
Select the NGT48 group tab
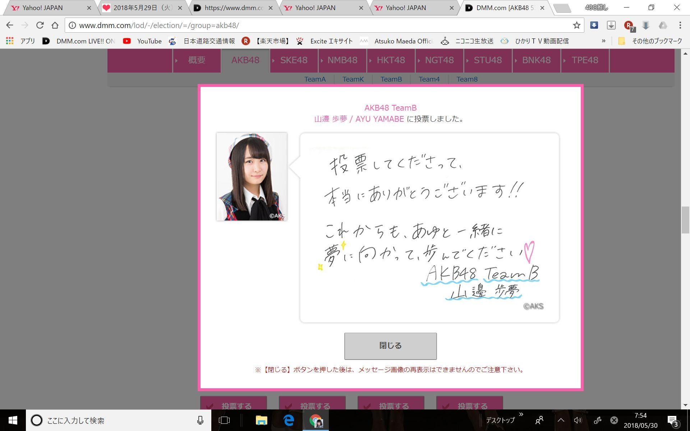pos(439,60)
